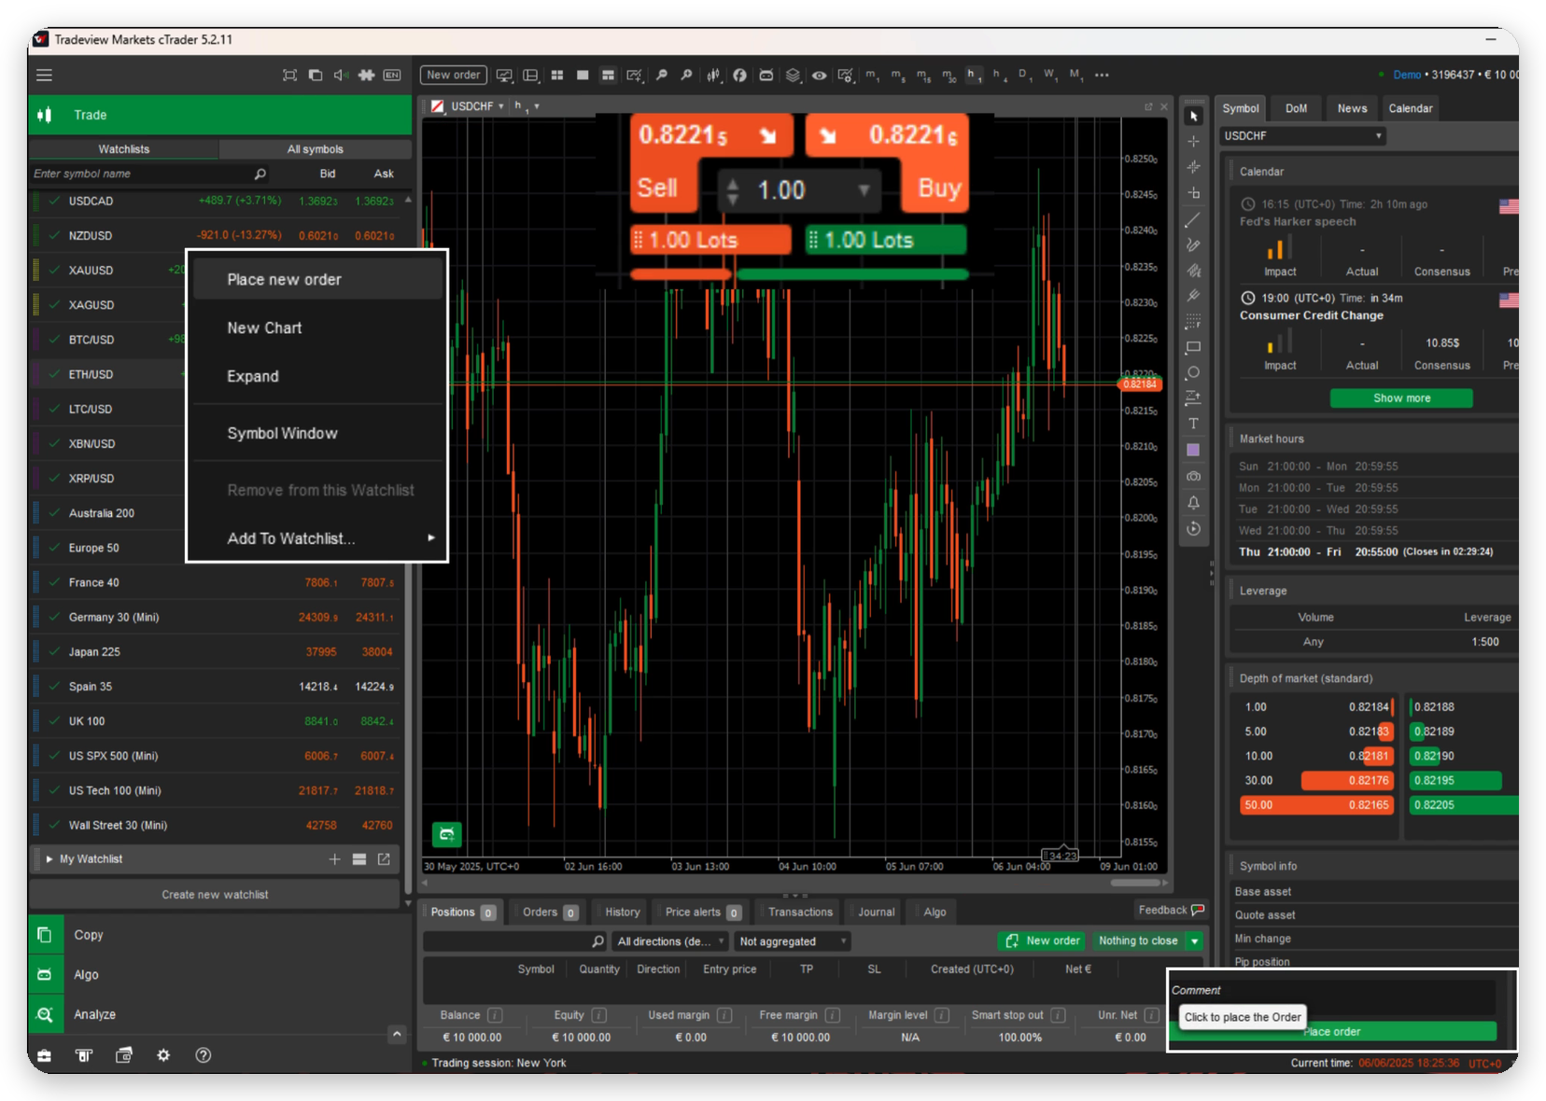
Task: Open the help question mark icon
Action: click(x=204, y=1055)
